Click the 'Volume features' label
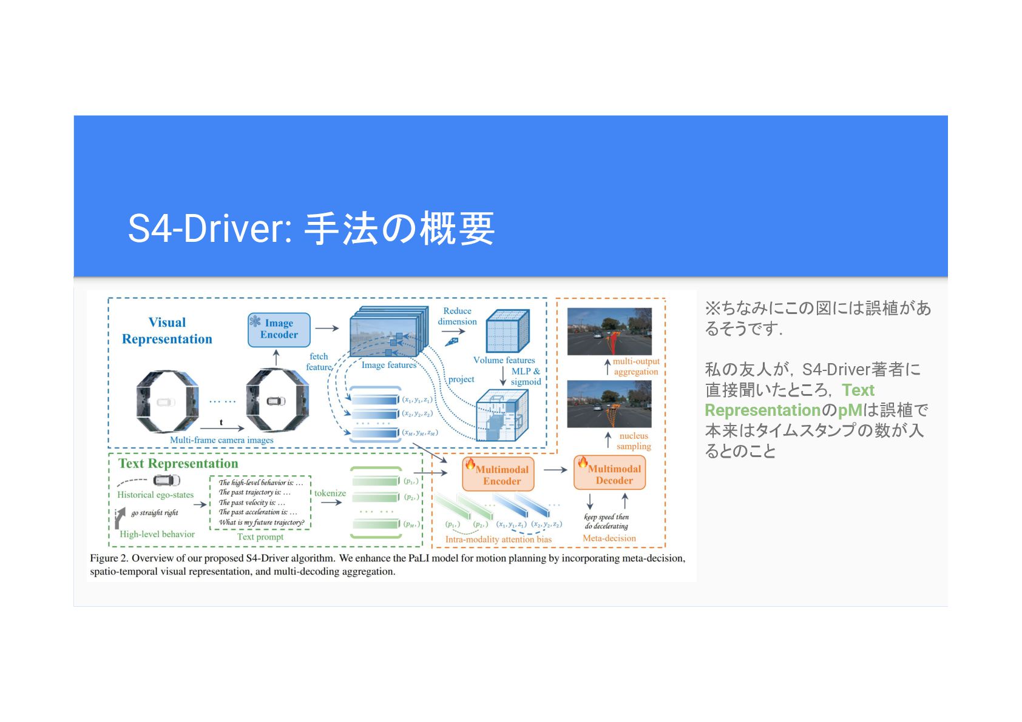 click(504, 360)
